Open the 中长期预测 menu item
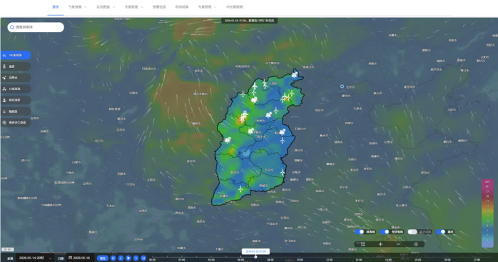Viewport: 498px width, 262px height. [235, 7]
